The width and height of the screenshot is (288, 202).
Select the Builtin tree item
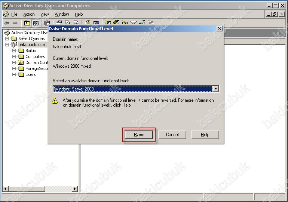tap(31, 50)
